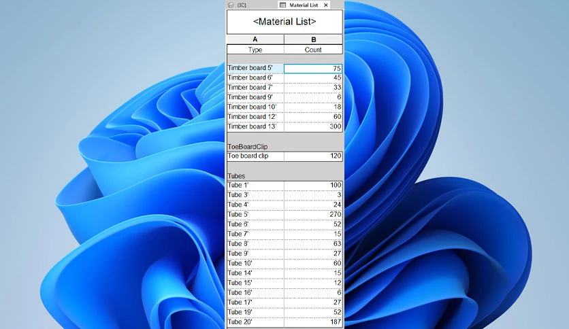
Task: Select the Timber board 7' cell
Action: (255, 87)
